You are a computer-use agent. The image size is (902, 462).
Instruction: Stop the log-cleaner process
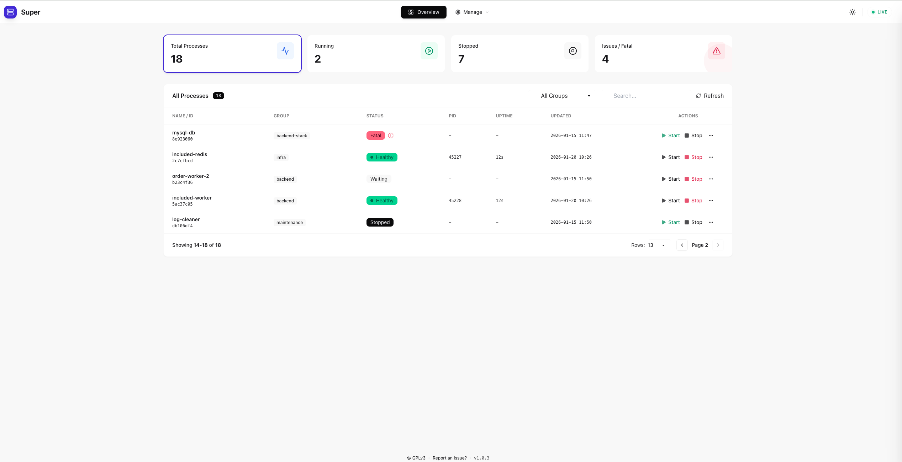(693, 222)
